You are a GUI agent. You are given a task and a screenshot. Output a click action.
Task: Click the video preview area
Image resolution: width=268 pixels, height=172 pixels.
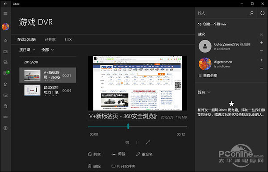(138, 83)
